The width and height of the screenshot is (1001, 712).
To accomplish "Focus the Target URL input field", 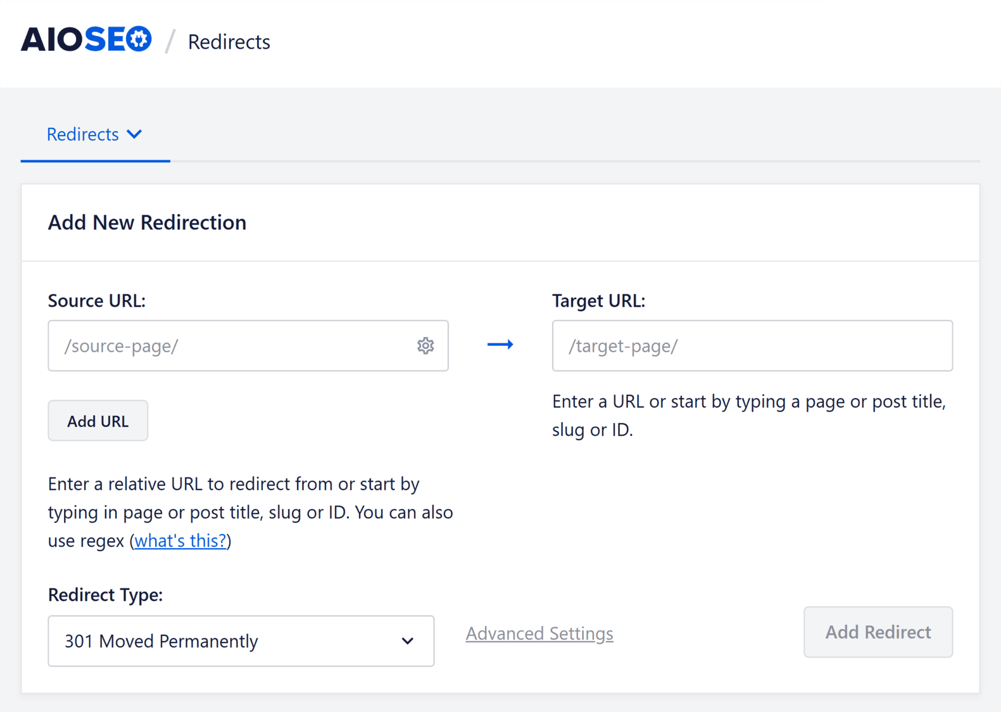I will coord(752,346).
